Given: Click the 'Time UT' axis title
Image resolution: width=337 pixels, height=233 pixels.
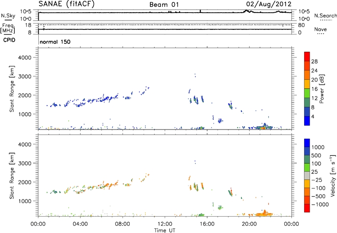Looking at the screenshot, I should coord(165,230).
